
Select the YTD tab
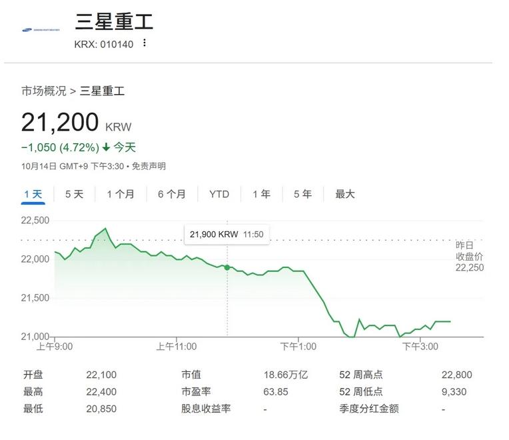[219, 194]
